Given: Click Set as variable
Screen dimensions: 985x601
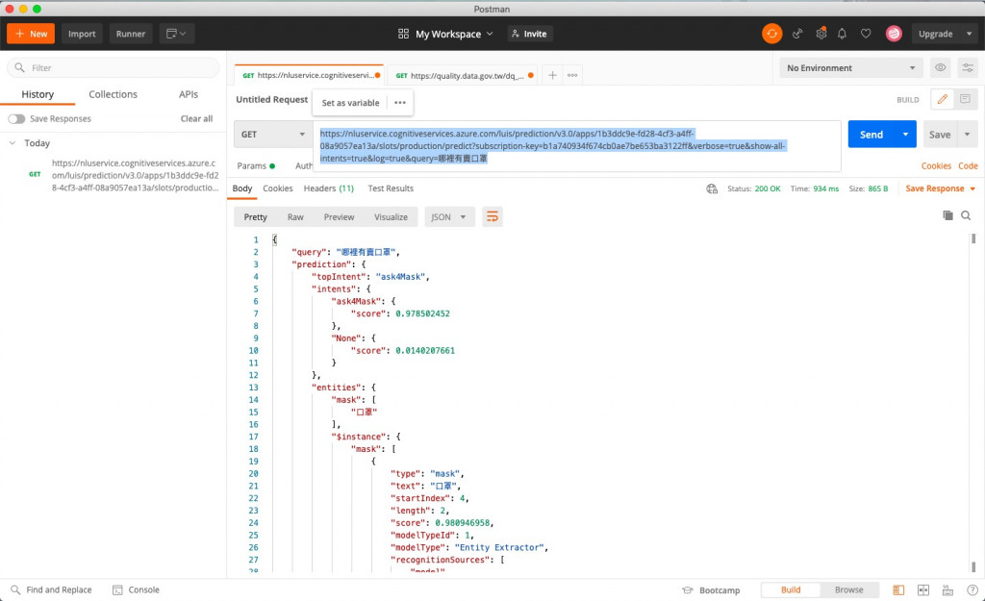Looking at the screenshot, I should pyautogui.click(x=350, y=102).
